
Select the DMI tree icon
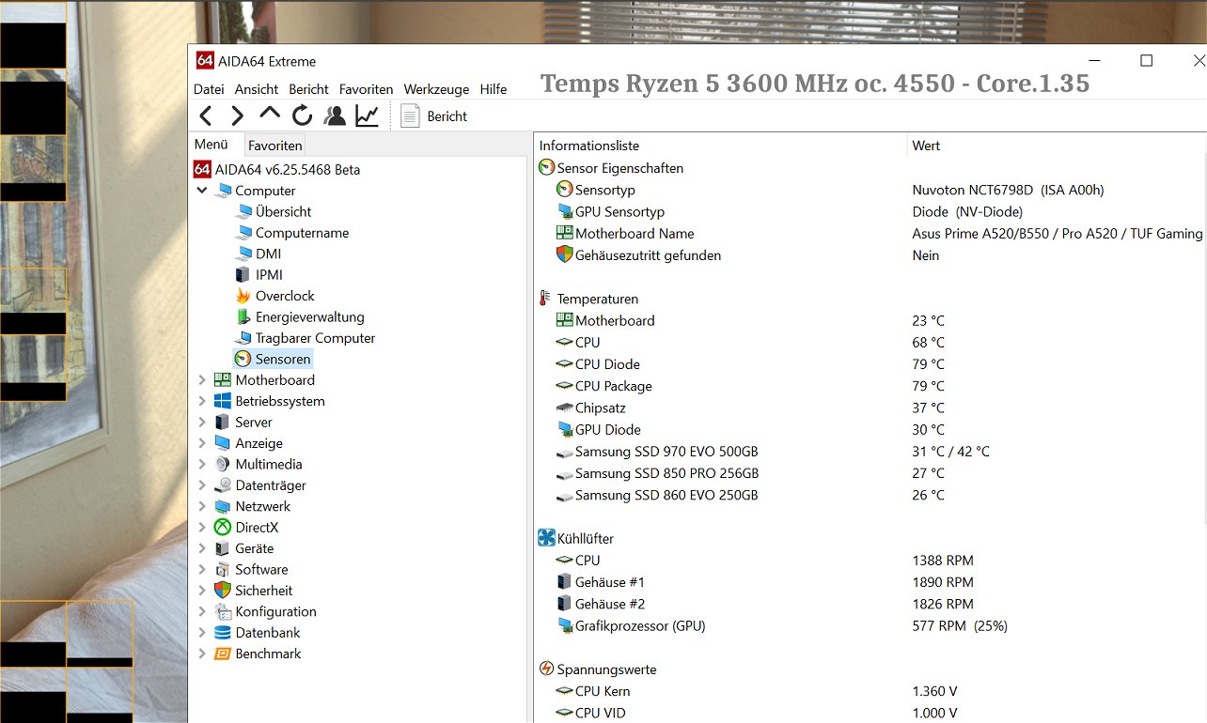point(243,254)
